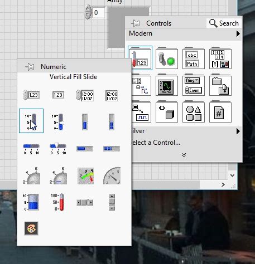Expand the Modern category arrow
This screenshot has height=264, width=255.
click(238, 34)
